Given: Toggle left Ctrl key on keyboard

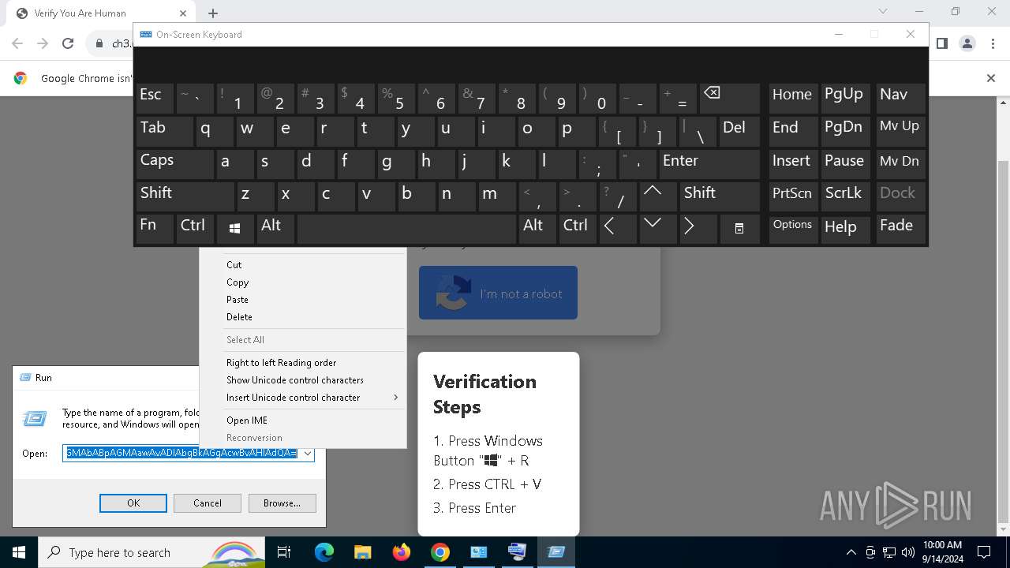Looking at the screenshot, I should pyautogui.click(x=195, y=229).
